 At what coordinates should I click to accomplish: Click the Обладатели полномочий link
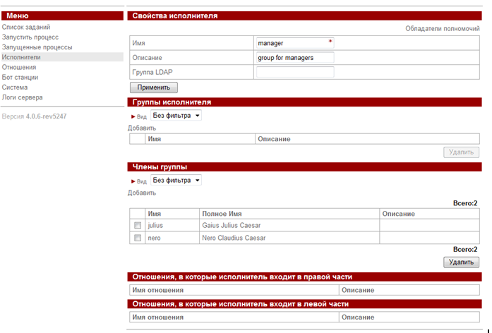click(443, 29)
